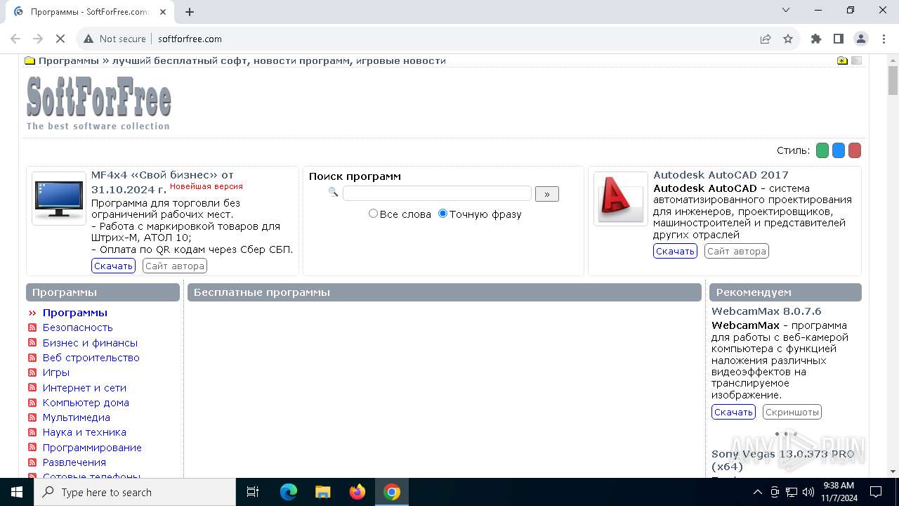Image resolution: width=899 pixels, height=506 pixels.
Task: Open the Бизнес и финансы category
Action: [x=90, y=343]
